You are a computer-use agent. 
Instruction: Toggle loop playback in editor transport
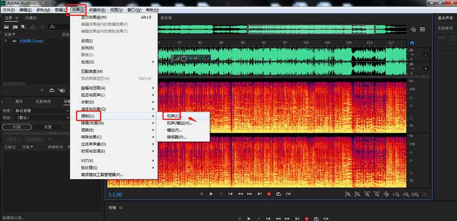[278, 194]
